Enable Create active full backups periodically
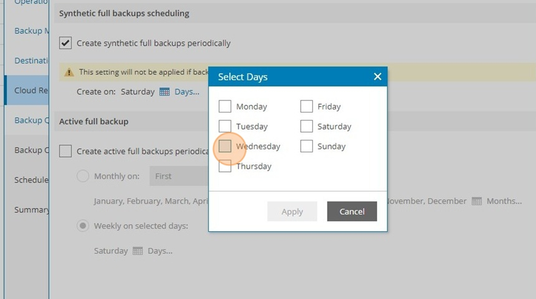The height and width of the screenshot is (299, 536). [66, 151]
